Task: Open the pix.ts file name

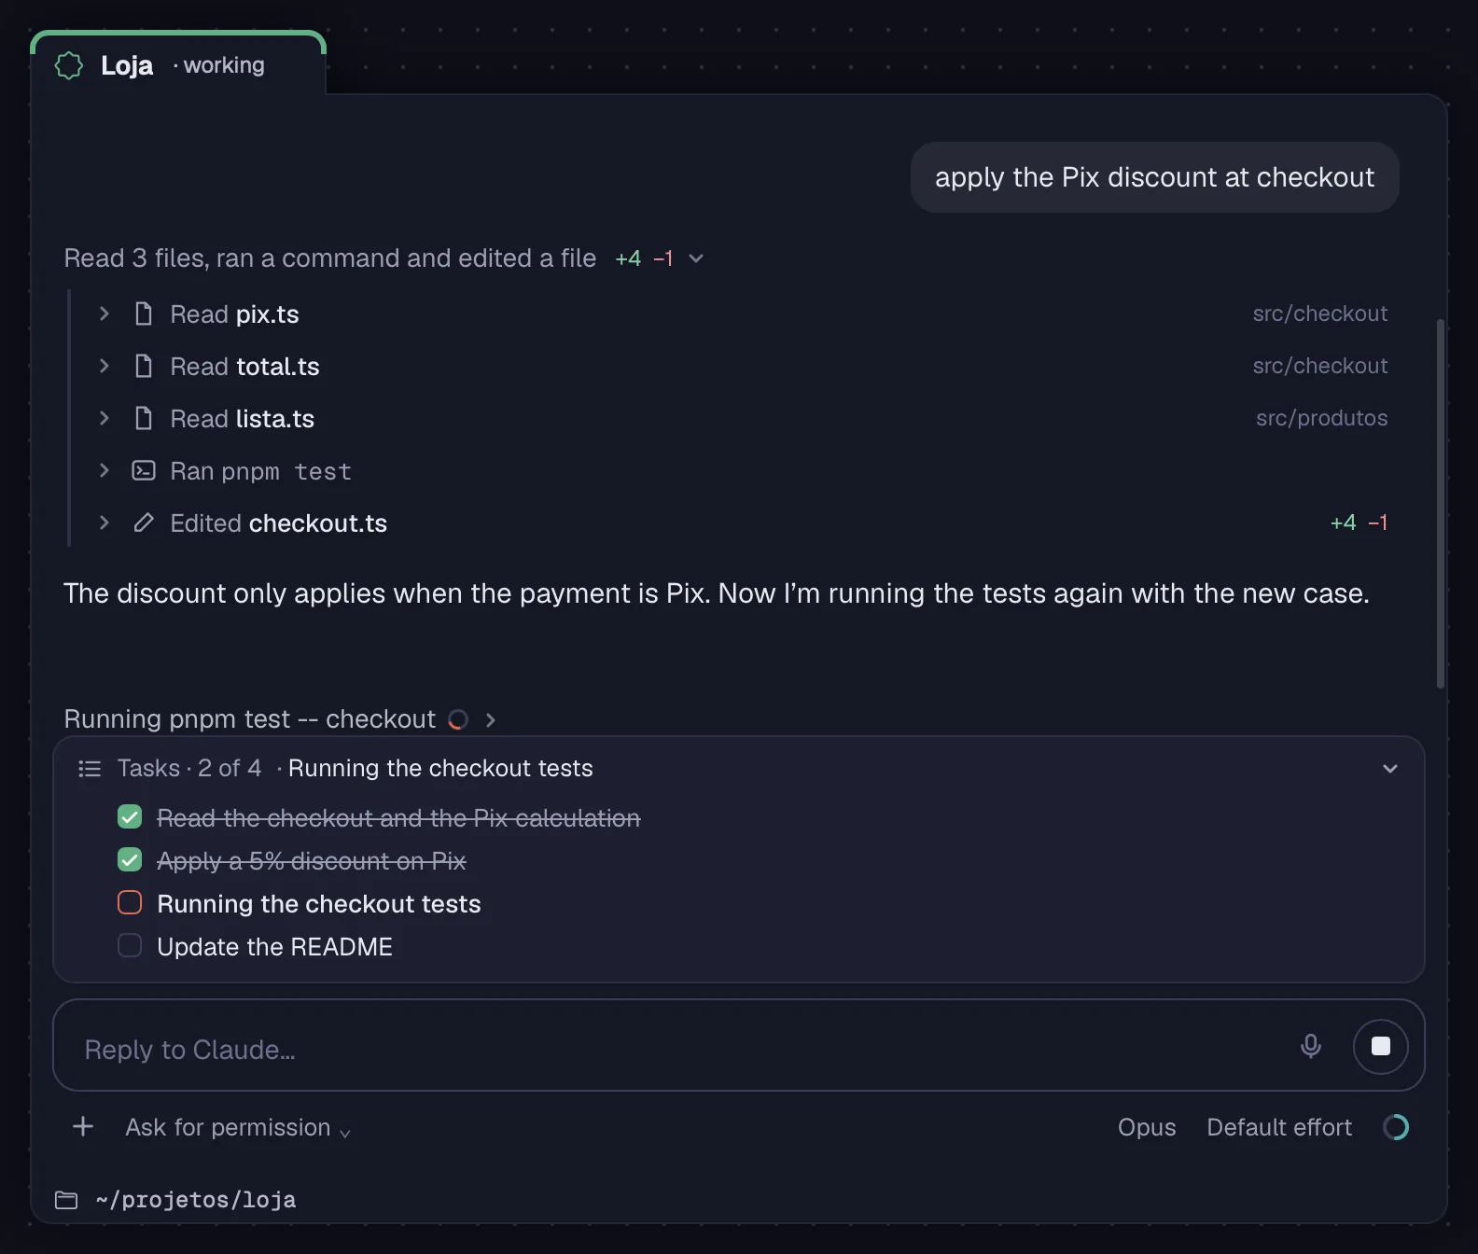Action: [x=267, y=314]
